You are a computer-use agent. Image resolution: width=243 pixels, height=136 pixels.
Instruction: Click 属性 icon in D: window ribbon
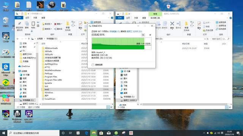(x=199, y=25)
